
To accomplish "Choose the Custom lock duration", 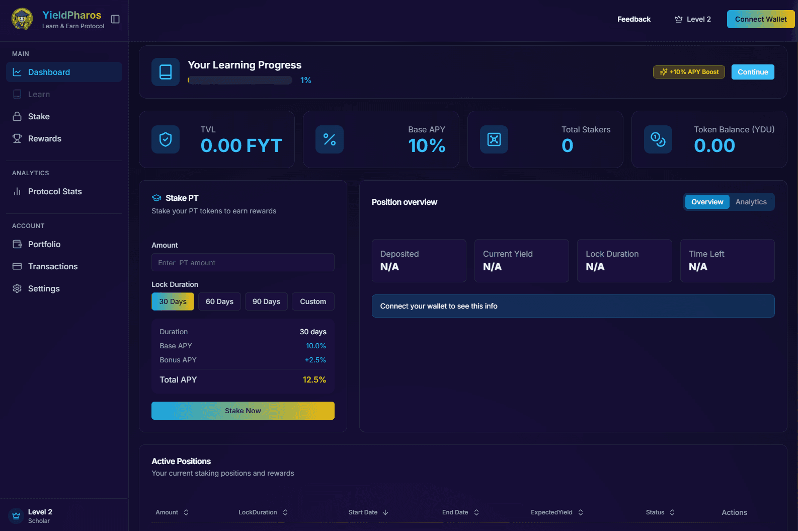I will 313,301.
